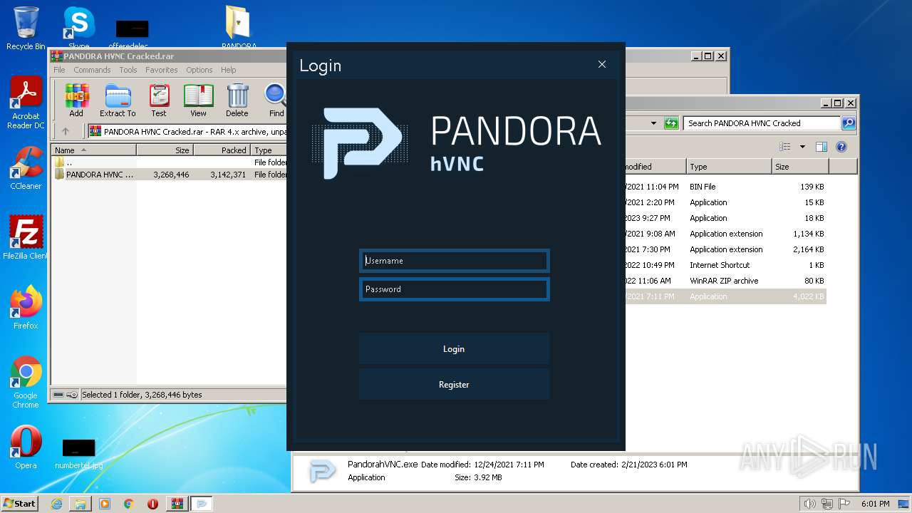Viewport: 912px width, 513px height.
Task: Open the Options menu in WinRAR
Action: pos(199,70)
